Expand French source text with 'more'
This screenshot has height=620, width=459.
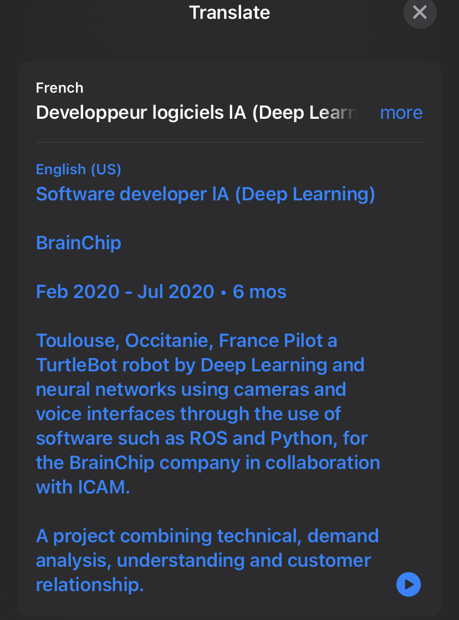pyautogui.click(x=401, y=113)
